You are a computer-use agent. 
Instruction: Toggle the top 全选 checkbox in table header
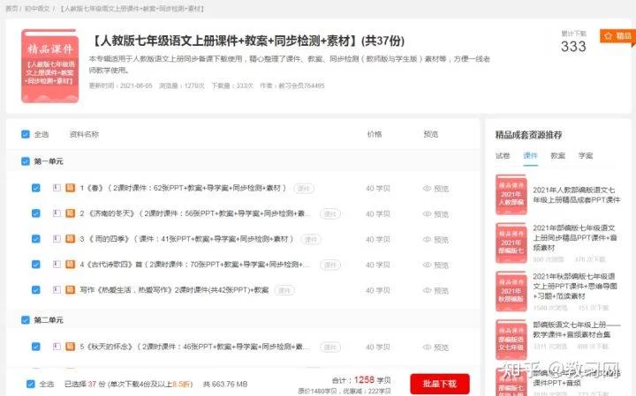click(25, 135)
